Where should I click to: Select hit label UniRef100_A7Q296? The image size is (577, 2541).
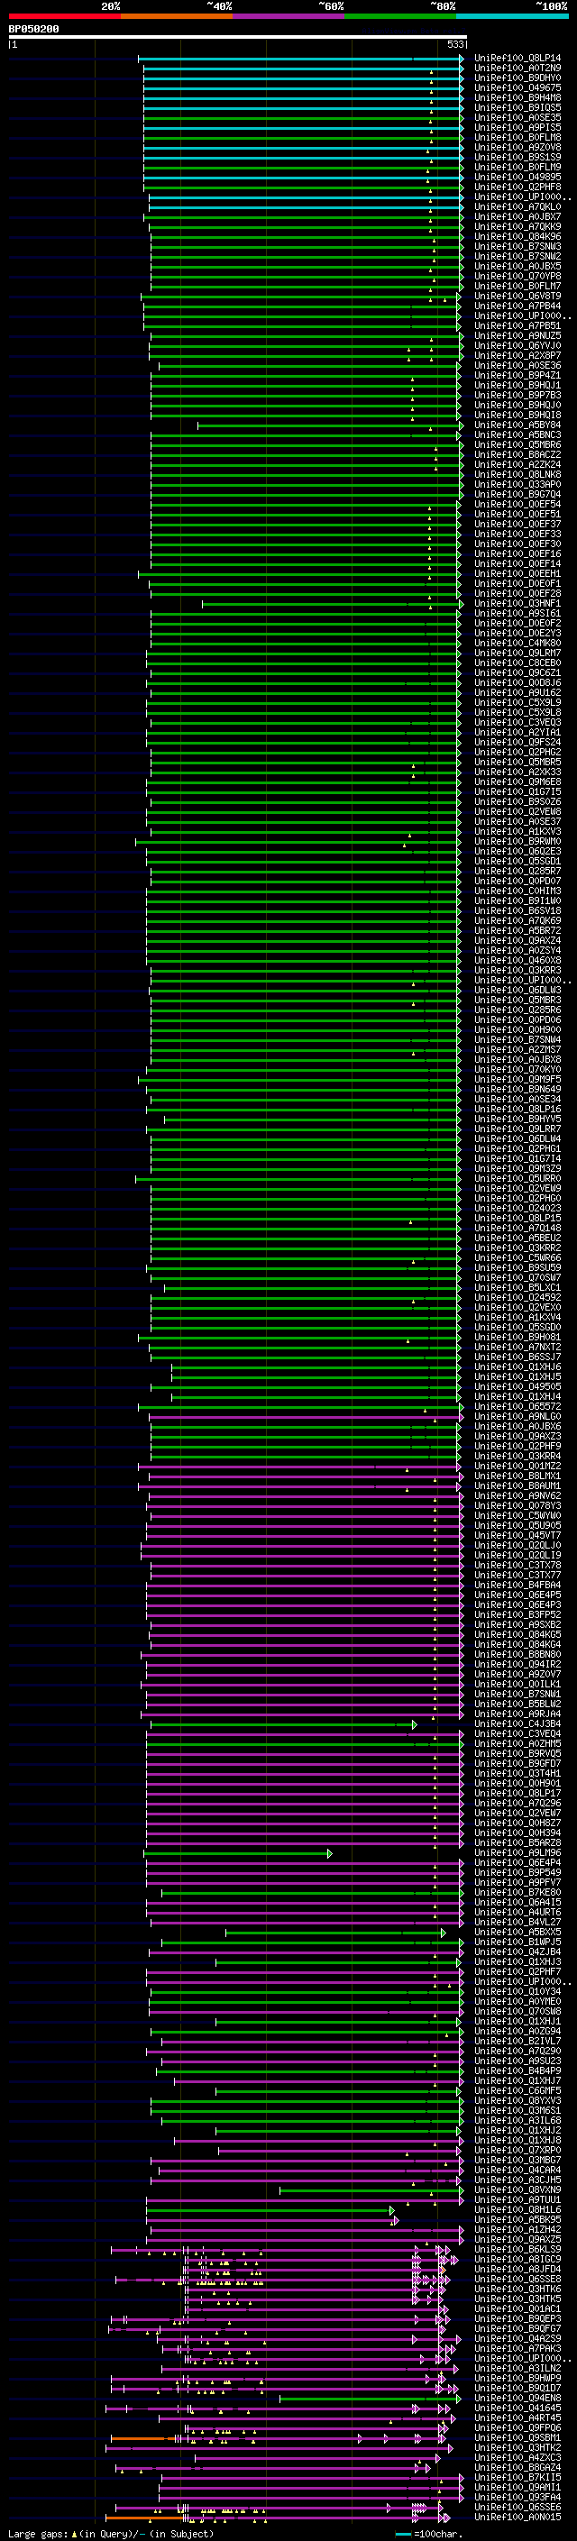click(x=517, y=1803)
